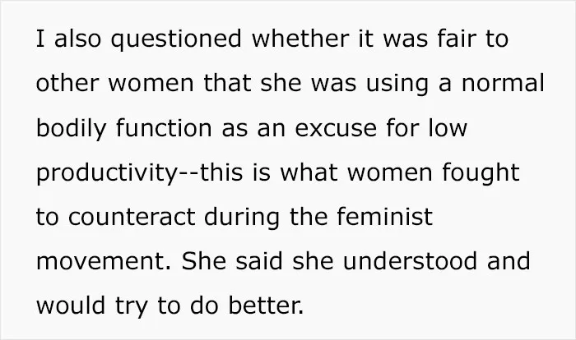Click the word "fought" in the text

[x=481, y=173]
